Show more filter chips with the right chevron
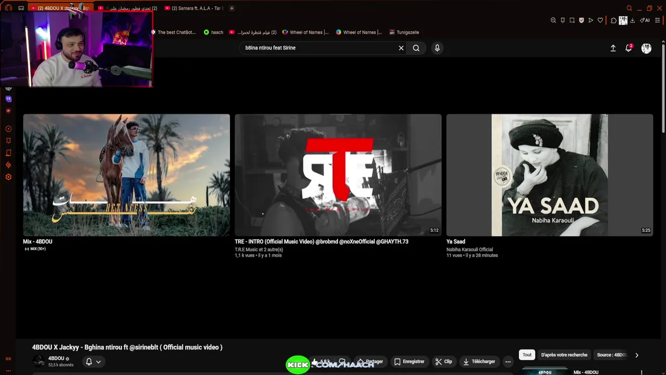Image resolution: width=666 pixels, height=375 pixels. [x=636, y=355]
